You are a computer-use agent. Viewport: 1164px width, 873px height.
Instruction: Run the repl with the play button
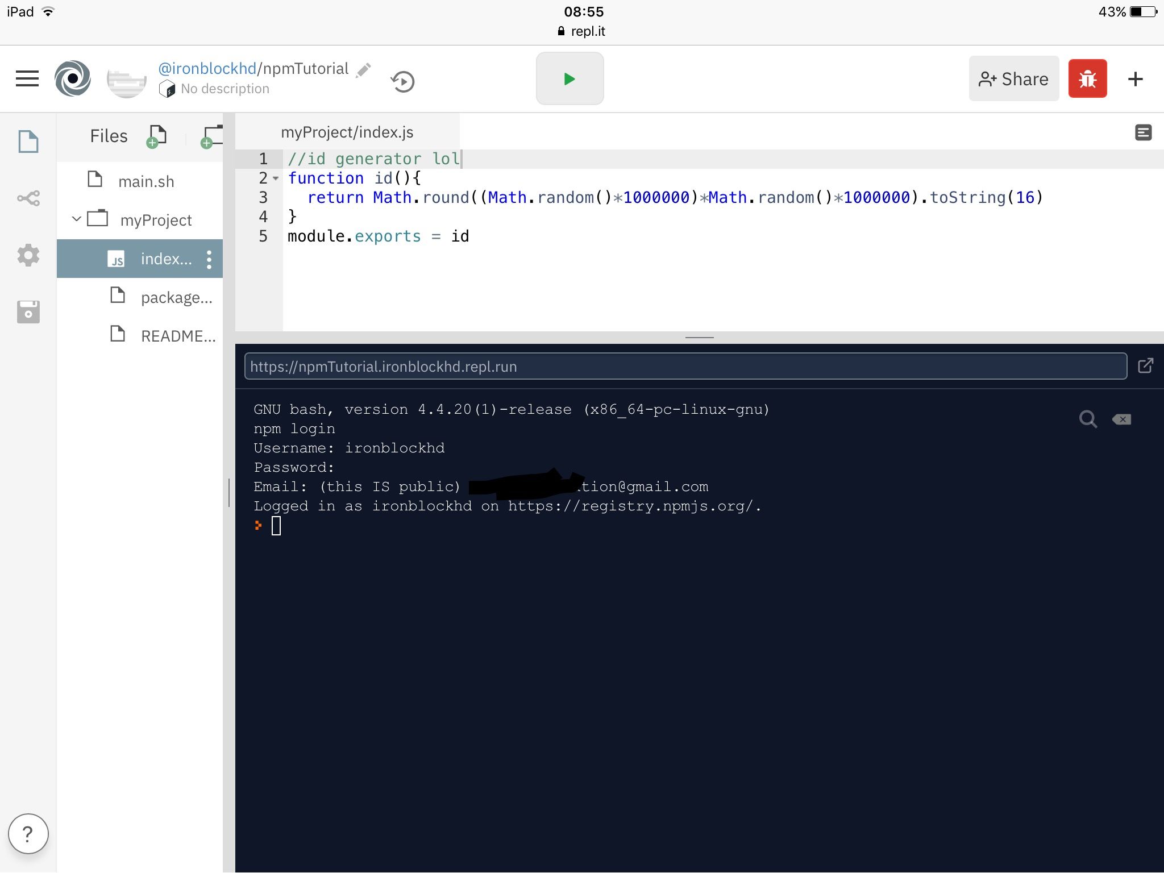569,78
